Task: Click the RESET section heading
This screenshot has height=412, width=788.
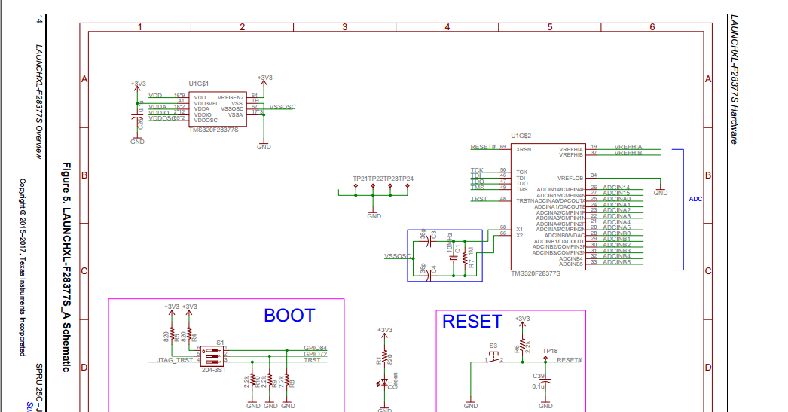Action: tap(472, 322)
